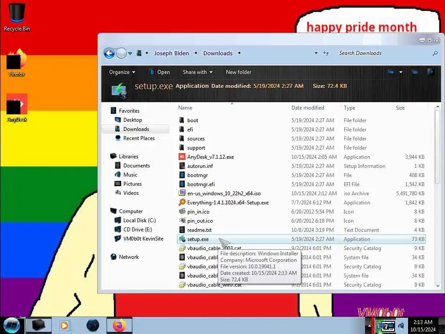Click the scrollbar down arrow
The width and height of the screenshot is (445, 334).
(x=437, y=286)
